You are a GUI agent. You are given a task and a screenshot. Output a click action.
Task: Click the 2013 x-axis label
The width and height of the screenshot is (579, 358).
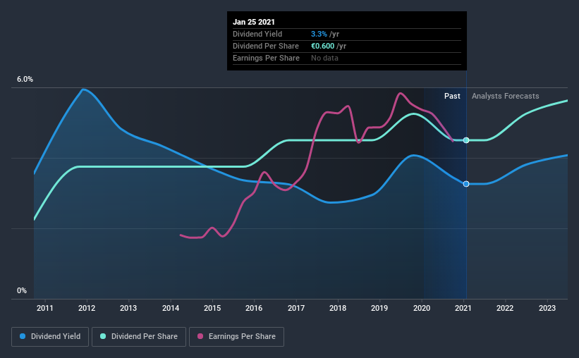pyautogui.click(x=128, y=308)
